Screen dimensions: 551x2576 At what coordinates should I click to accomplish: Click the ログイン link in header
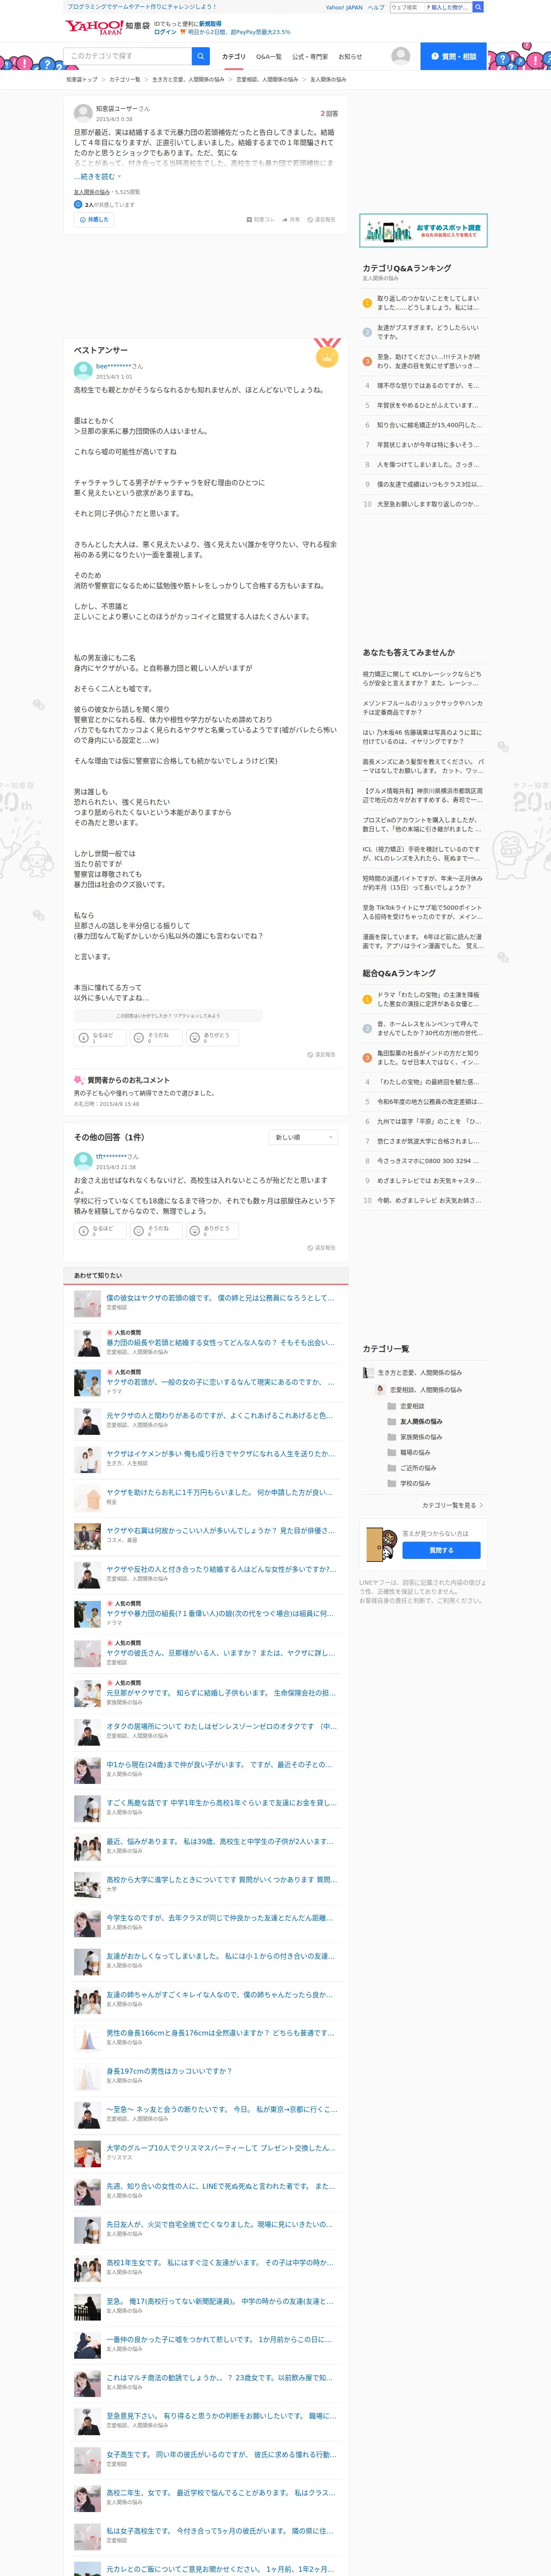tap(165, 32)
